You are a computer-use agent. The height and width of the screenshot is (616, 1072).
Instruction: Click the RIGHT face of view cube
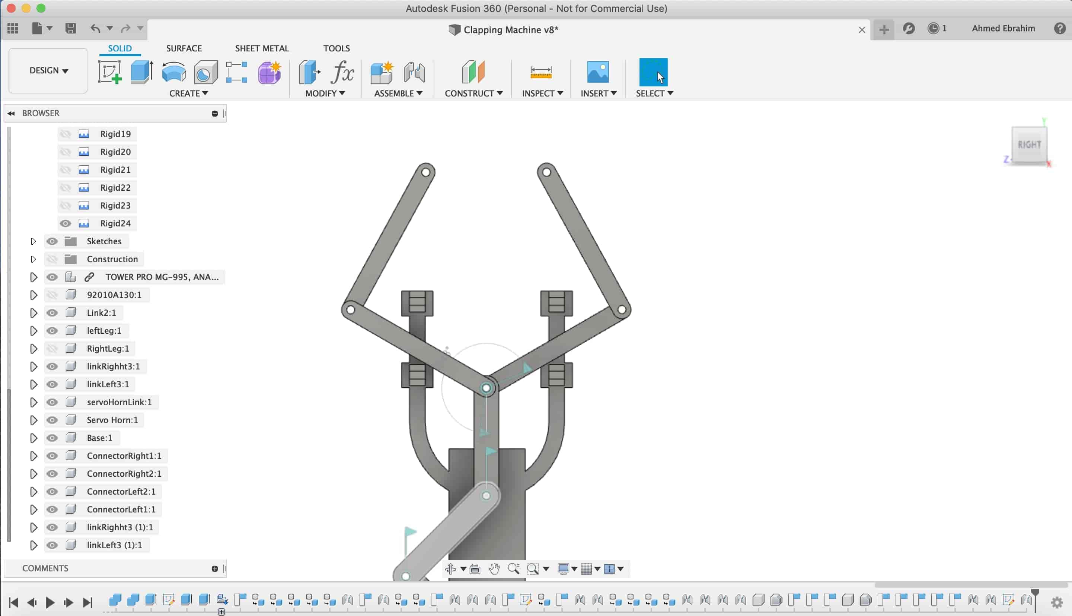(1029, 145)
